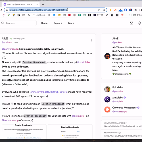
Task: Open right Creator Broadcaster screenshot thumbnail
Action: click(x=70, y=131)
